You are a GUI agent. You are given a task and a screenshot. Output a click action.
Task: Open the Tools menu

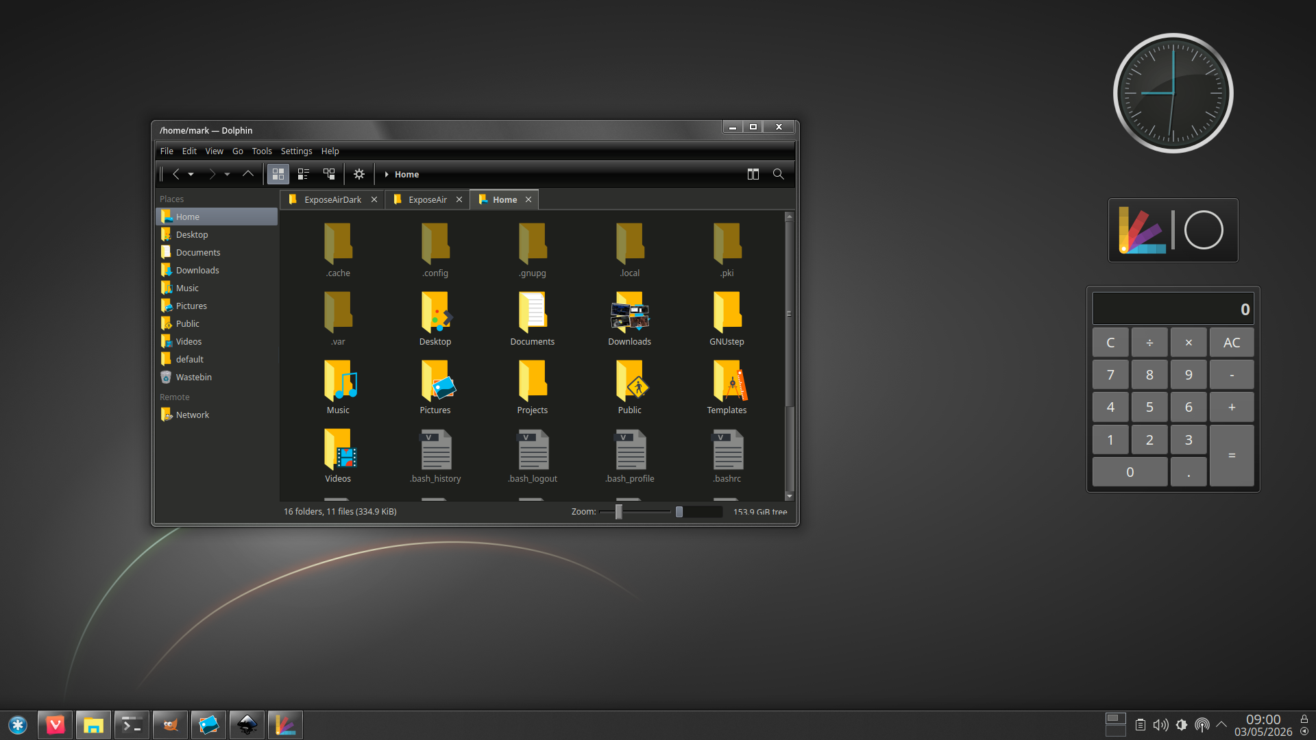[x=262, y=151]
